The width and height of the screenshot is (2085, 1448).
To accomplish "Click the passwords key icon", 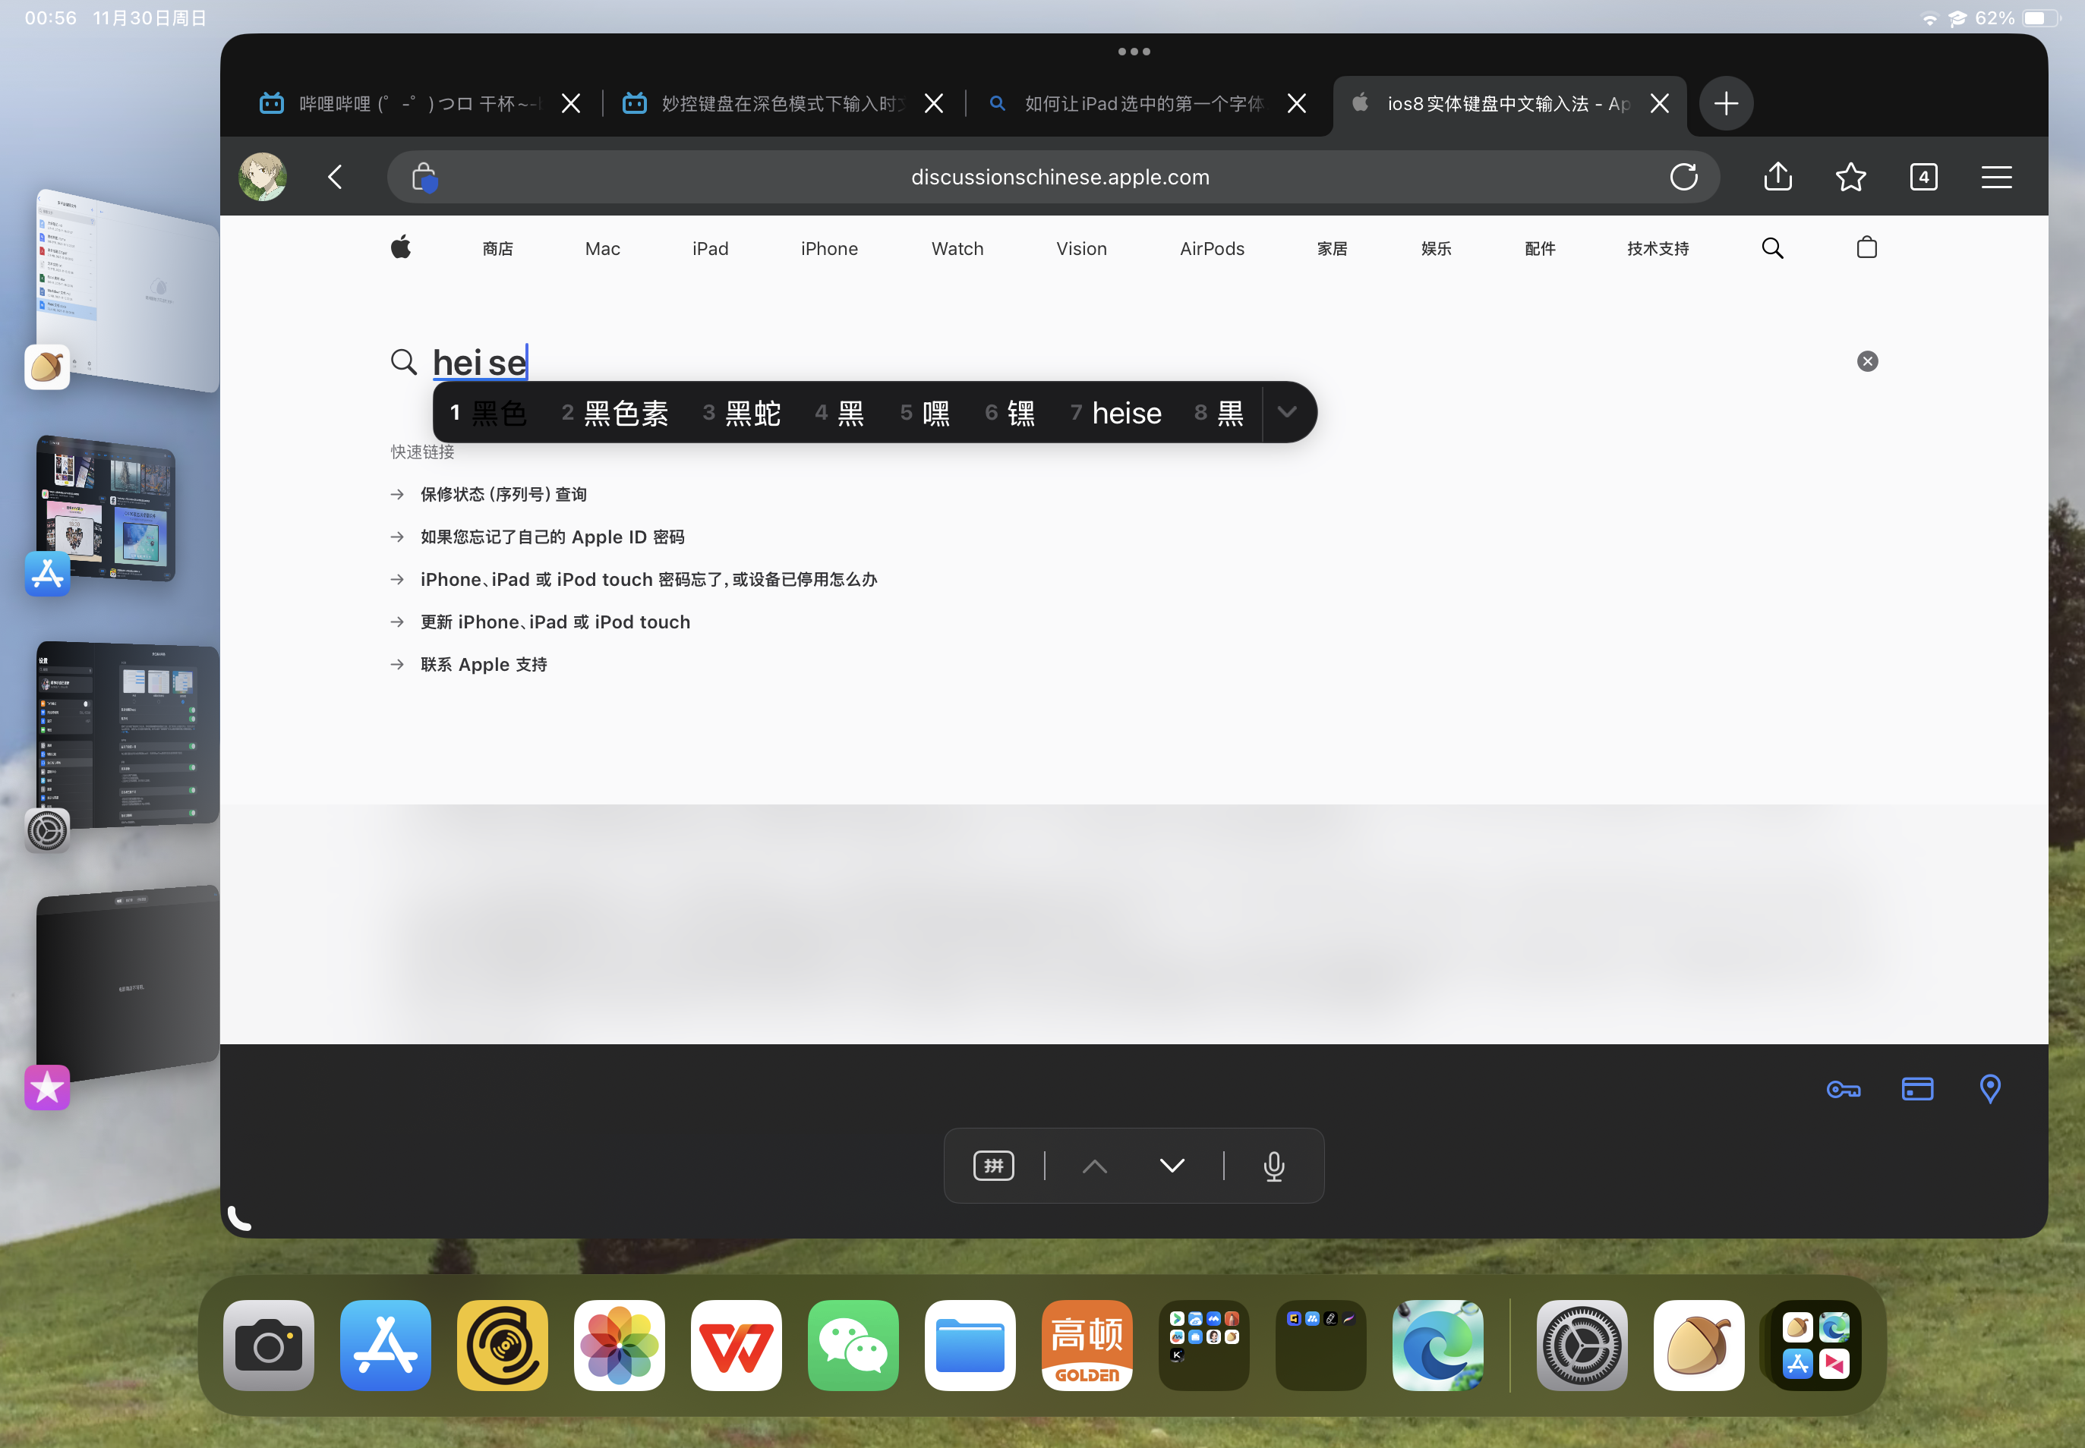I will [x=1843, y=1089].
